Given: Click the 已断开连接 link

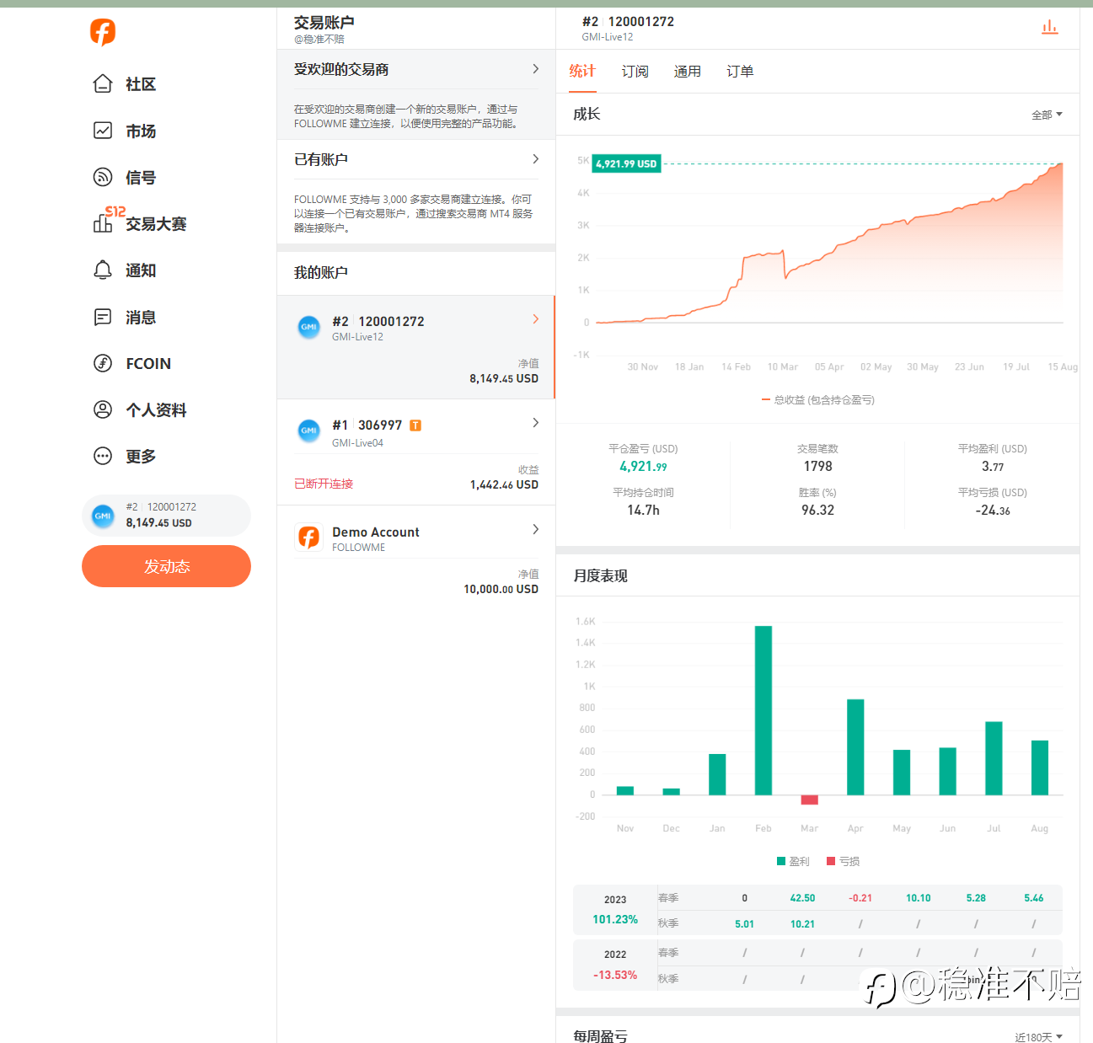Looking at the screenshot, I should (x=324, y=484).
